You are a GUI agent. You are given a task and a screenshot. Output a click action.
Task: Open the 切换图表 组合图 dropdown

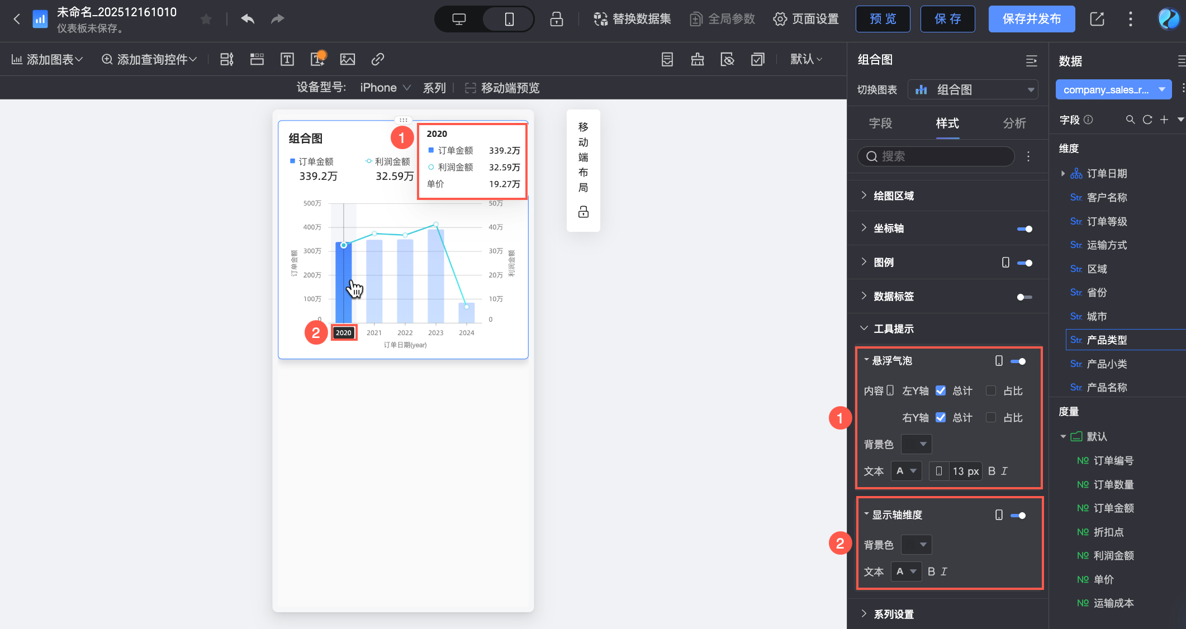973,90
